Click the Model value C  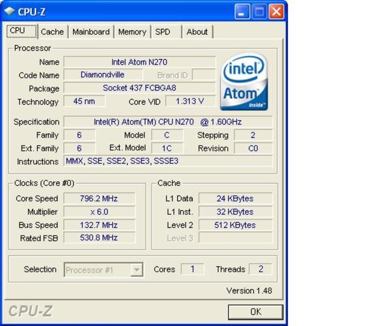point(167,135)
